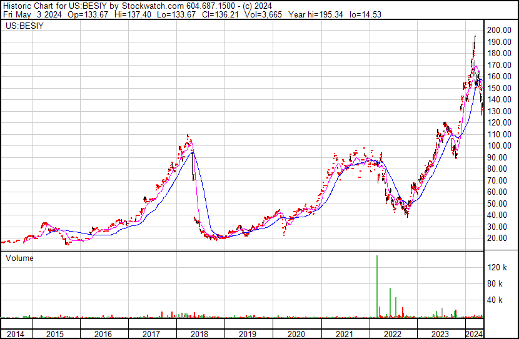The height and width of the screenshot is (339, 519).
Task: Select the 2014 year label on the time axis
Action: coord(15,334)
